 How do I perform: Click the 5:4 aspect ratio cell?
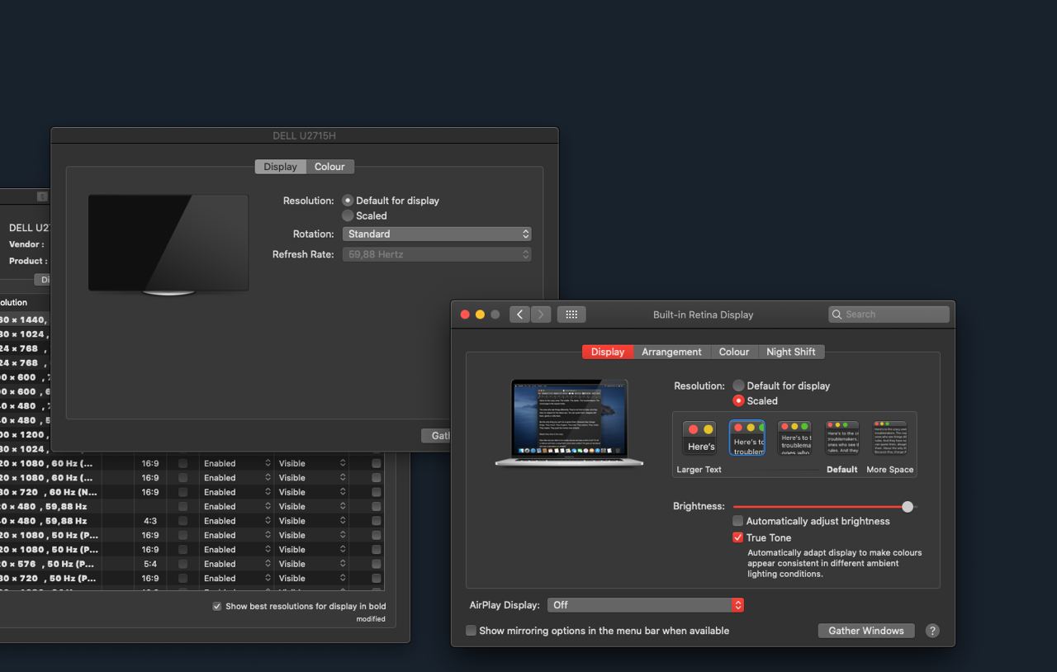click(x=149, y=564)
